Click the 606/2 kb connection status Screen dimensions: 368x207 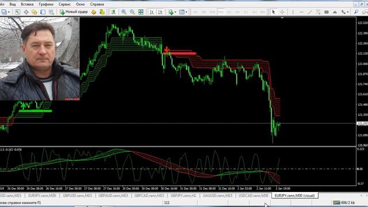(344, 202)
